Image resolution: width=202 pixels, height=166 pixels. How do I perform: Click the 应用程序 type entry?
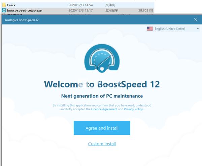click(x=111, y=10)
